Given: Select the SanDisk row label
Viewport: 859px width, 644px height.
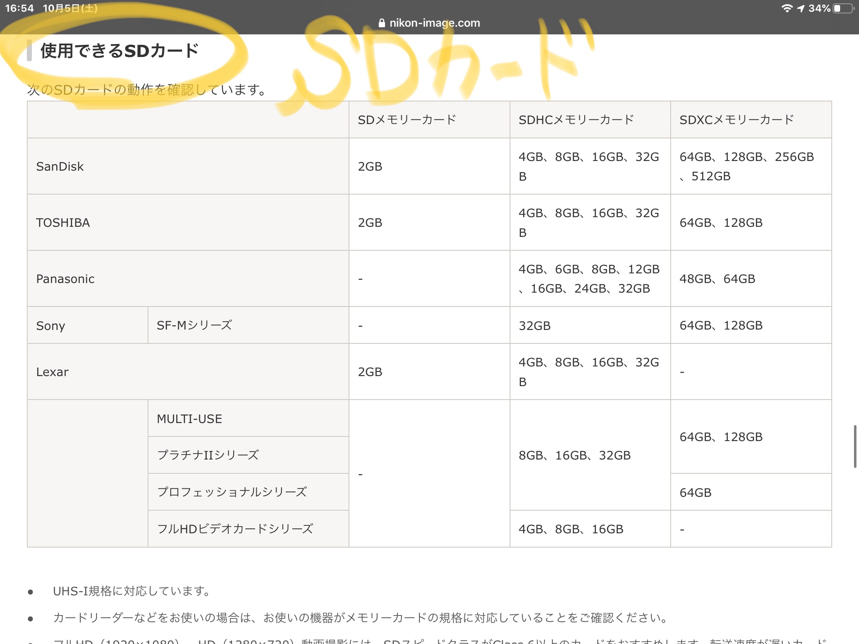Looking at the screenshot, I should pos(188,166).
